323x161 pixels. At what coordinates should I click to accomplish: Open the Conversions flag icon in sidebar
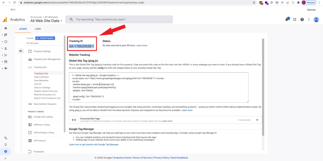point(6,68)
